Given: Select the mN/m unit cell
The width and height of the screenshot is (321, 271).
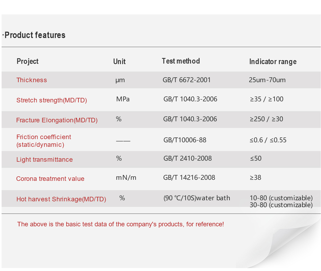Looking at the screenshot, I should (126, 177).
